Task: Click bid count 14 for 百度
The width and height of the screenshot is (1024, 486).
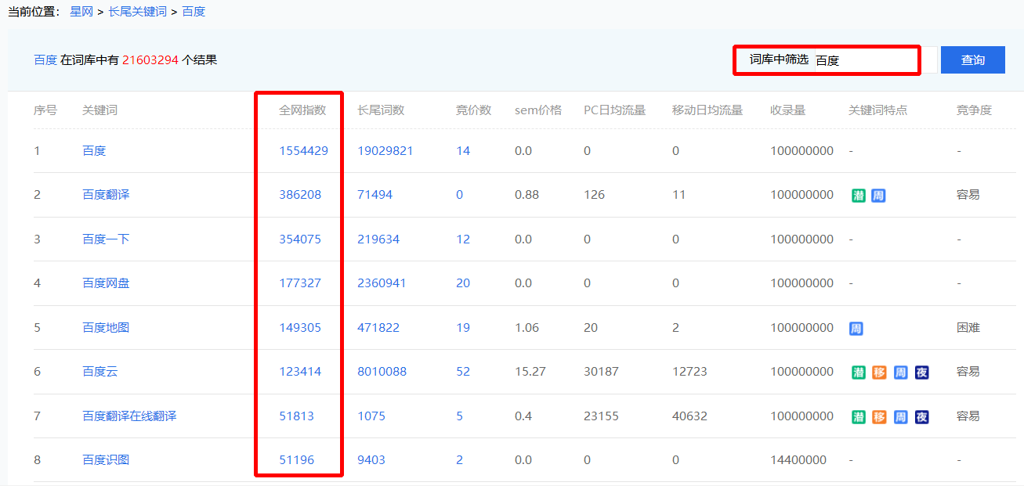Action: click(463, 151)
